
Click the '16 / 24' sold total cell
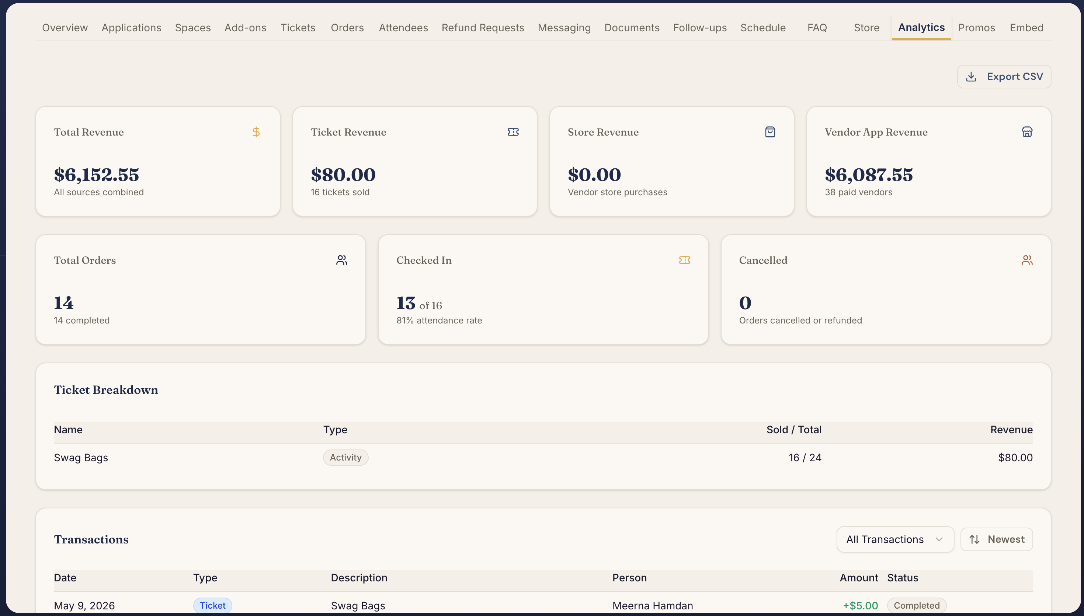pyautogui.click(x=805, y=458)
